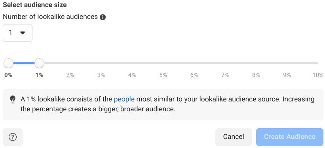Choose the 4% audience size label
Screen dimensions: 325x148
point(132,75)
